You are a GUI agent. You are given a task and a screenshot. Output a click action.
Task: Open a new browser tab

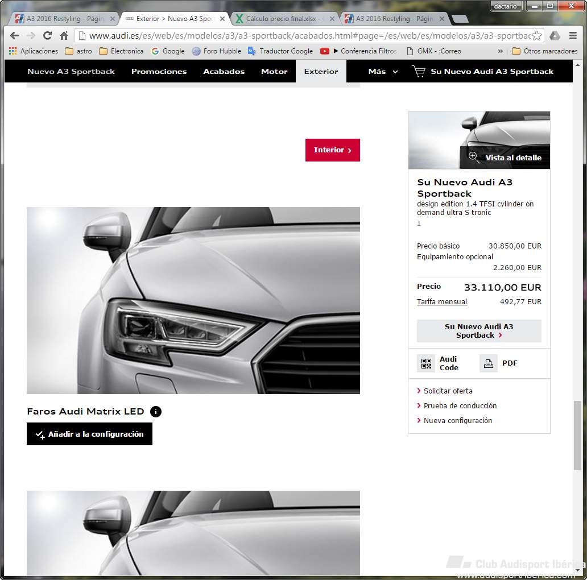460,19
